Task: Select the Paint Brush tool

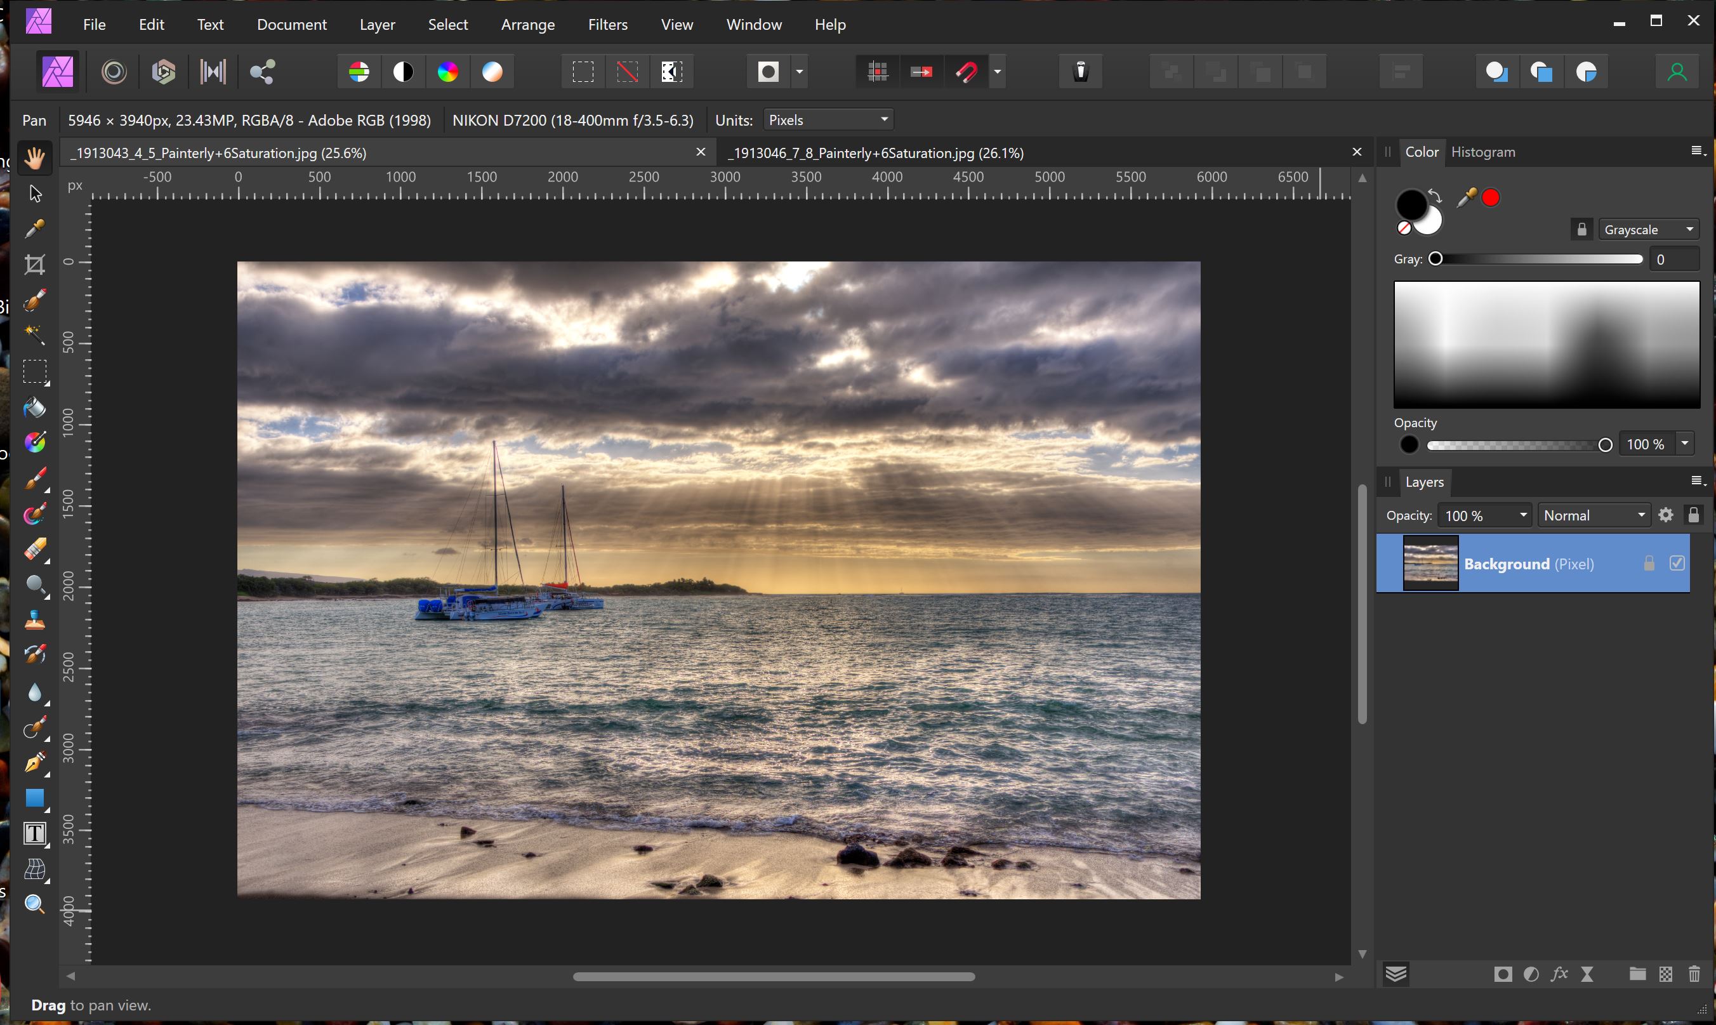Action: pos(34,479)
